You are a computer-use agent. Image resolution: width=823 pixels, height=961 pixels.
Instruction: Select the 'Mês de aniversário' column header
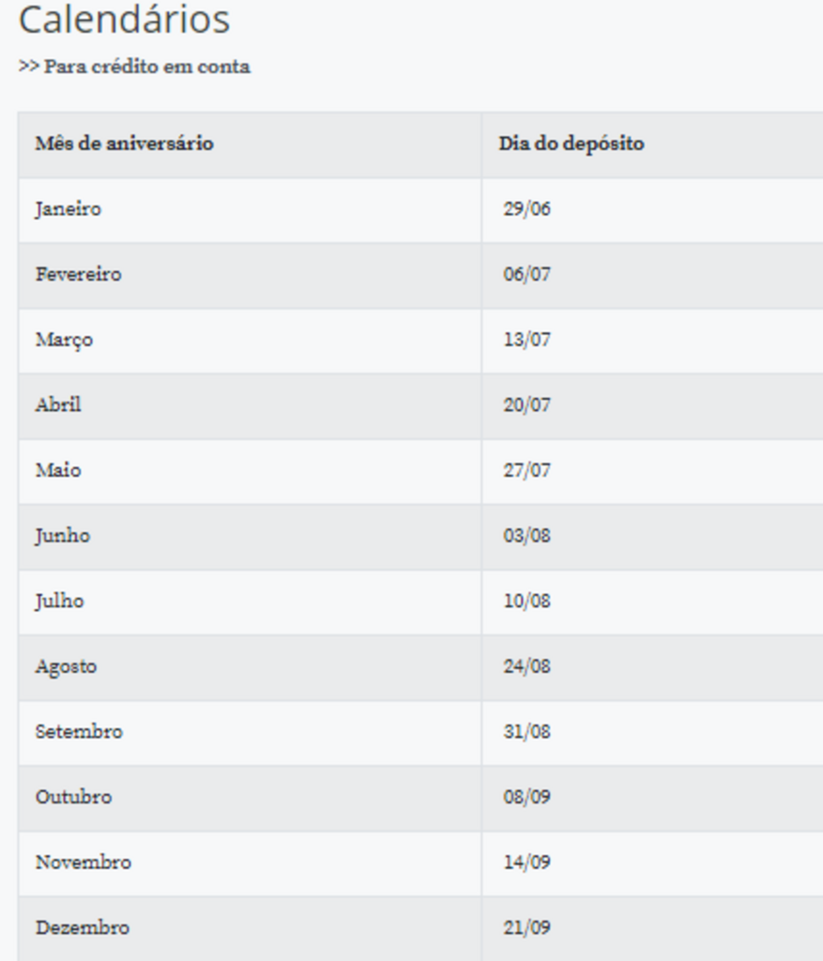click(x=124, y=144)
